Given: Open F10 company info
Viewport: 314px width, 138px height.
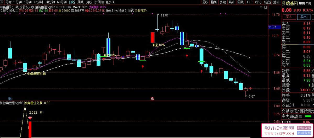Looking at the screenshot, I should click(x=249, y=2).
